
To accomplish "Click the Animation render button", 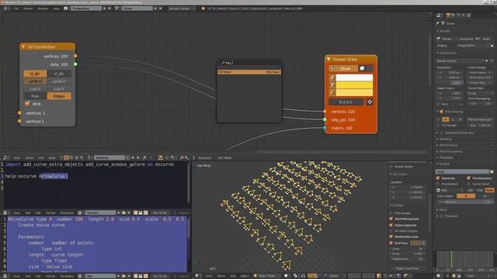I will pos(464,39).
